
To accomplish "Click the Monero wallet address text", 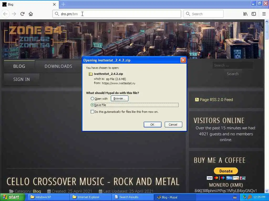I will 226,191.
